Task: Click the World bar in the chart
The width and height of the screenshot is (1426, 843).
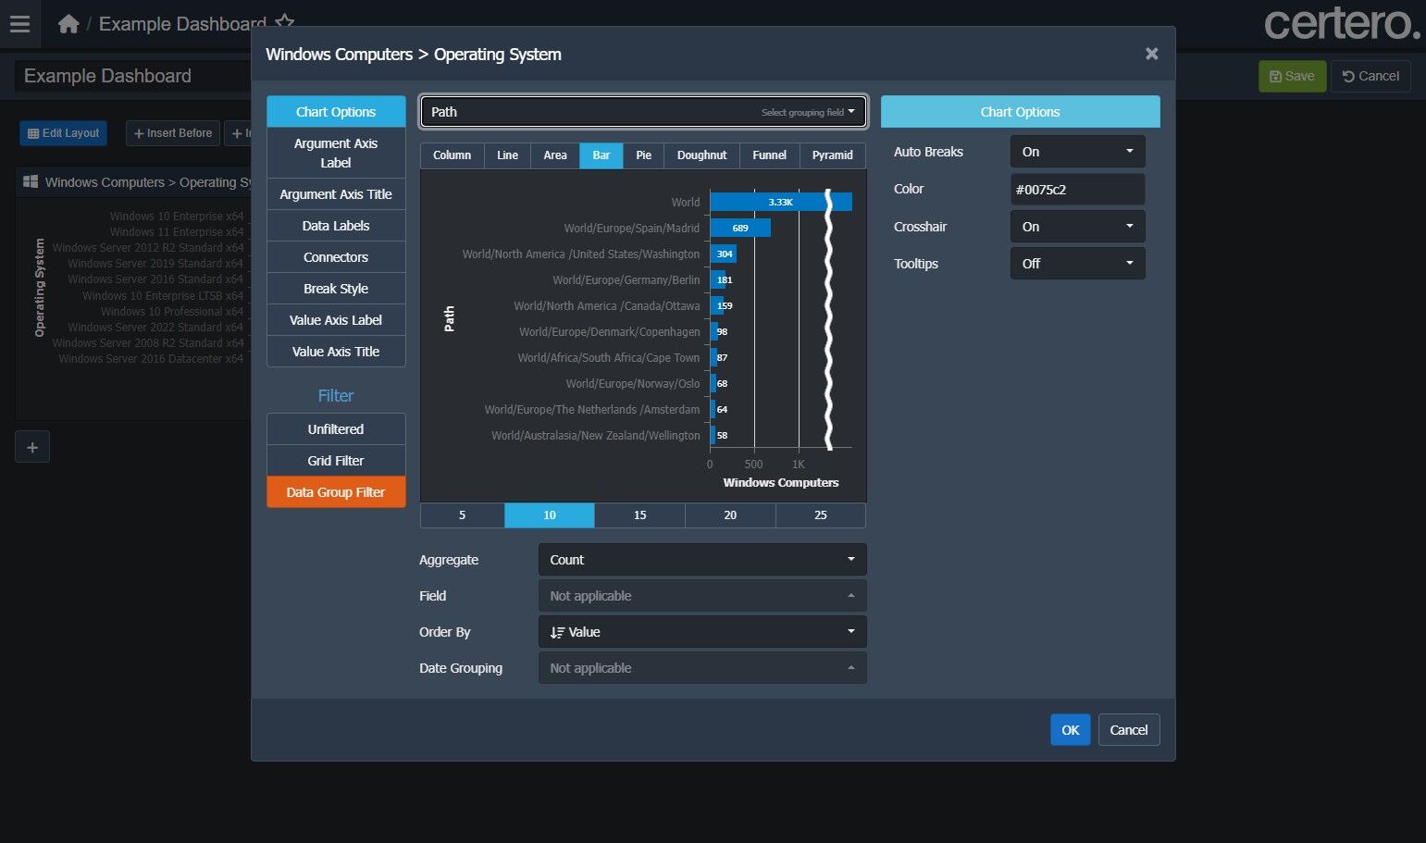Action: pyautogui.click(x=781, y=202)
